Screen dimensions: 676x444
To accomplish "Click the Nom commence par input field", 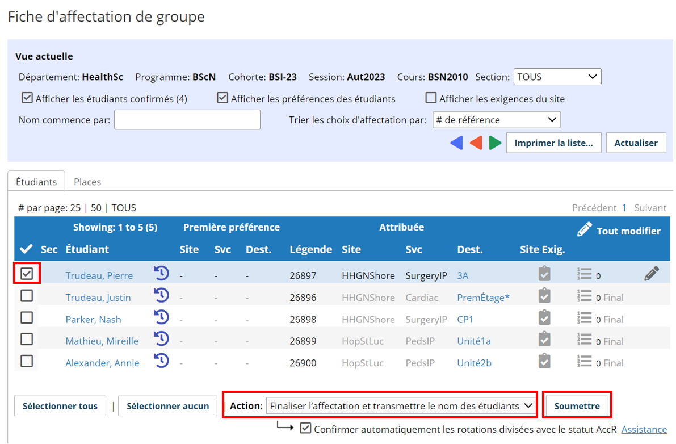I will tap(187, 119).
